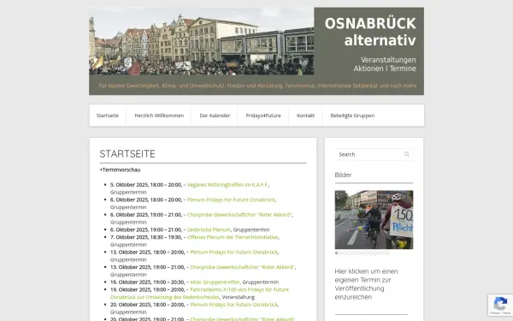Click the reCAPTCHA badge icon
The width and height of the screenshot is (513, 321).
click(500, 305)
